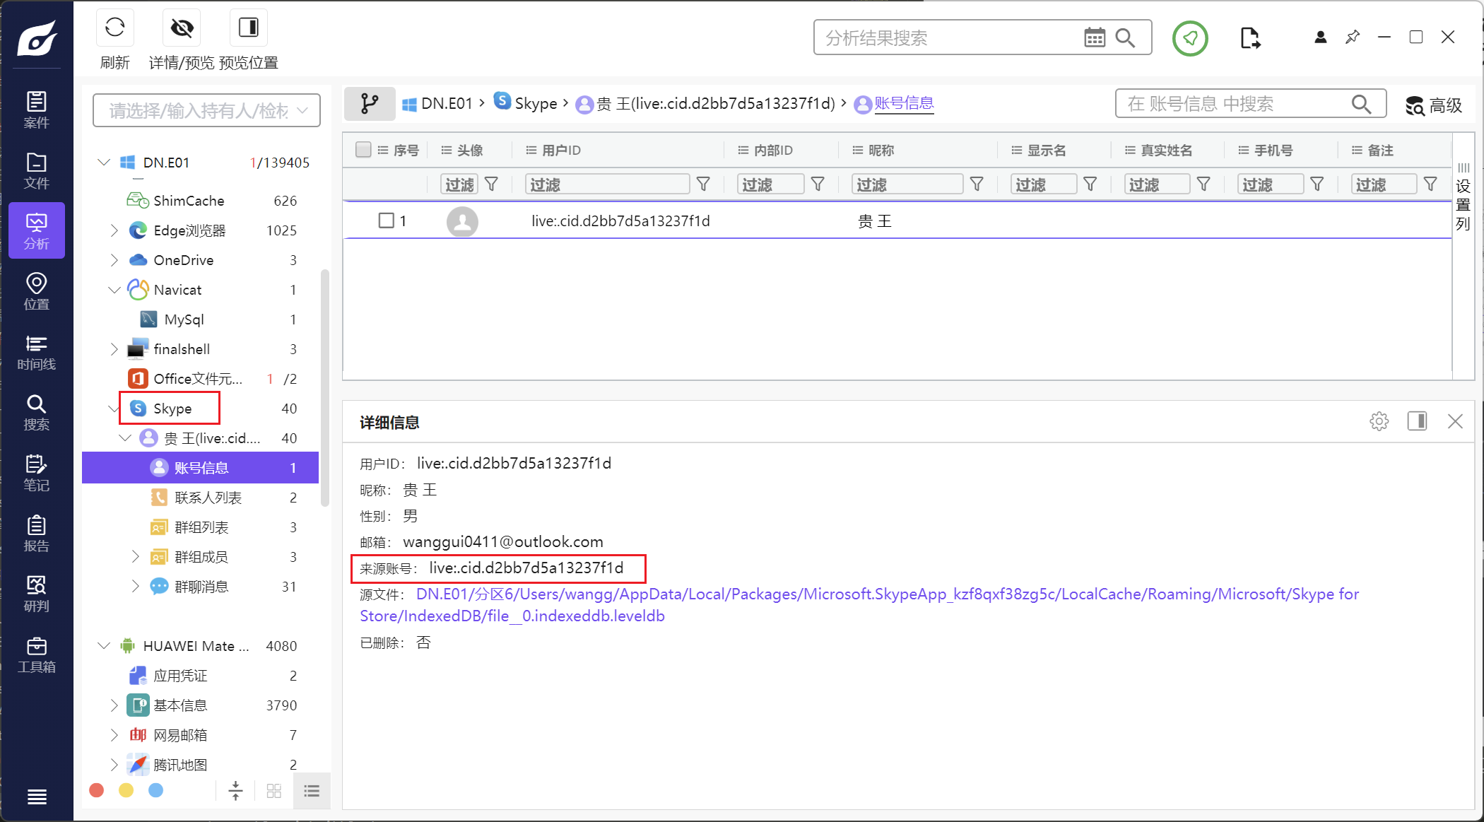Click the red color tag dot

pos(97,790)
